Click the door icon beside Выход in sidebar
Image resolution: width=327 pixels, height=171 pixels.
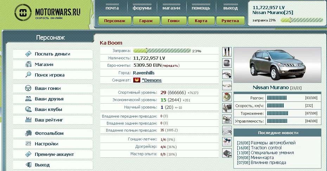coord(28,165)
